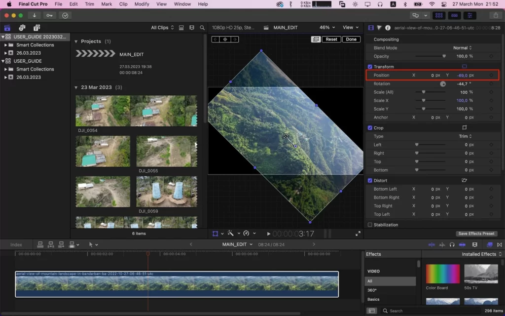The height and width of the screenshot is (316, 505).
Task: Open the Modify menu
Action: 142,4
